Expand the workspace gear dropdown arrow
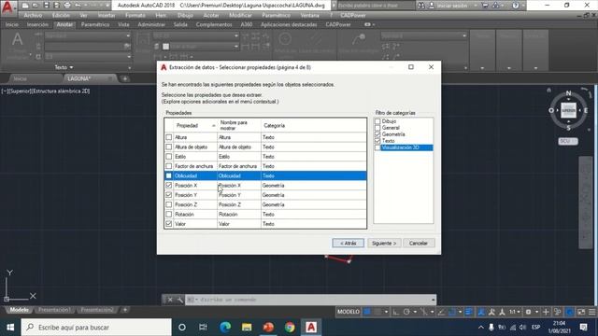 tap(537, 312)
